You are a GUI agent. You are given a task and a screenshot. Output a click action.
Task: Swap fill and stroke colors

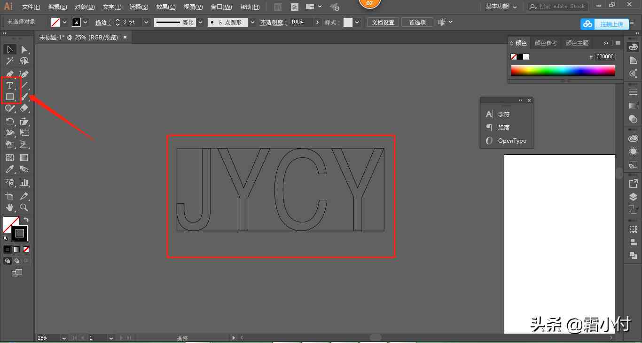26,220
